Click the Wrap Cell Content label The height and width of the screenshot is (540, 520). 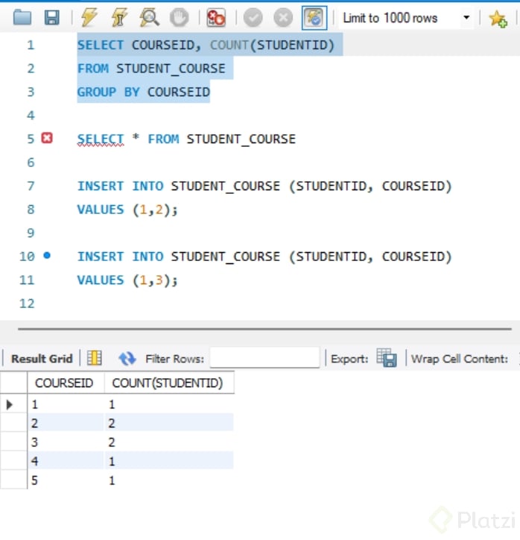(460, 359)
